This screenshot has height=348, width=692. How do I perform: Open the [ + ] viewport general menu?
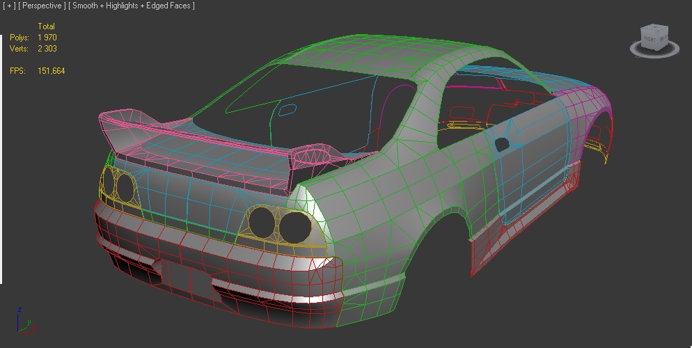tap(10, 6)
